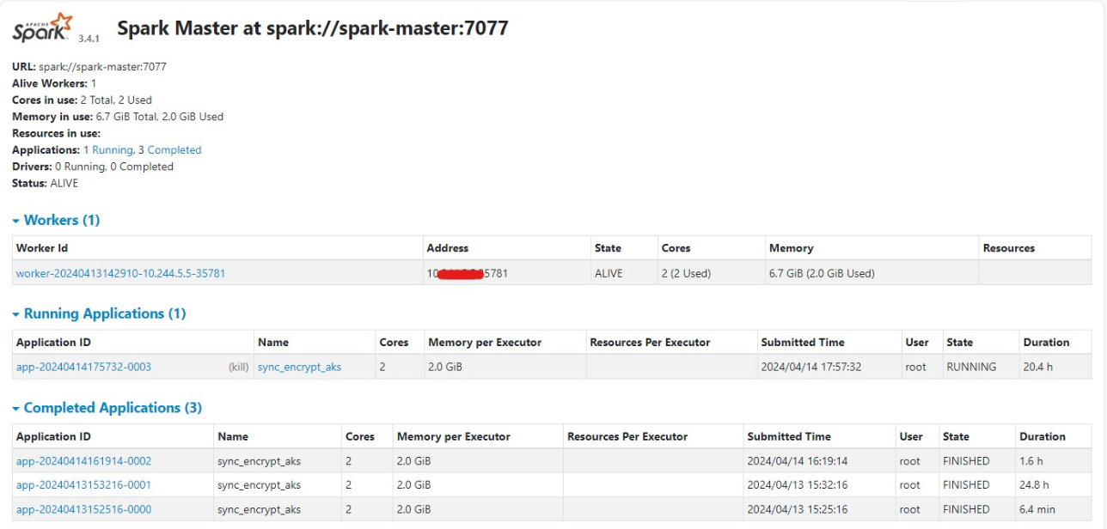Sort Running Applications by User column

pos(917,343)
